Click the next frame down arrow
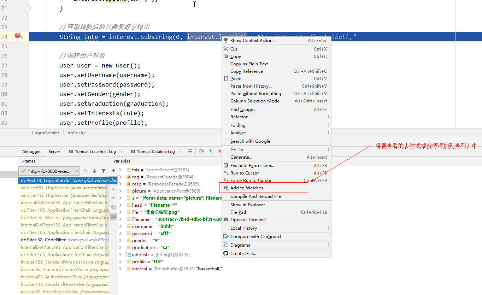This screenshot has width=482, height=295. pos(94,171)
